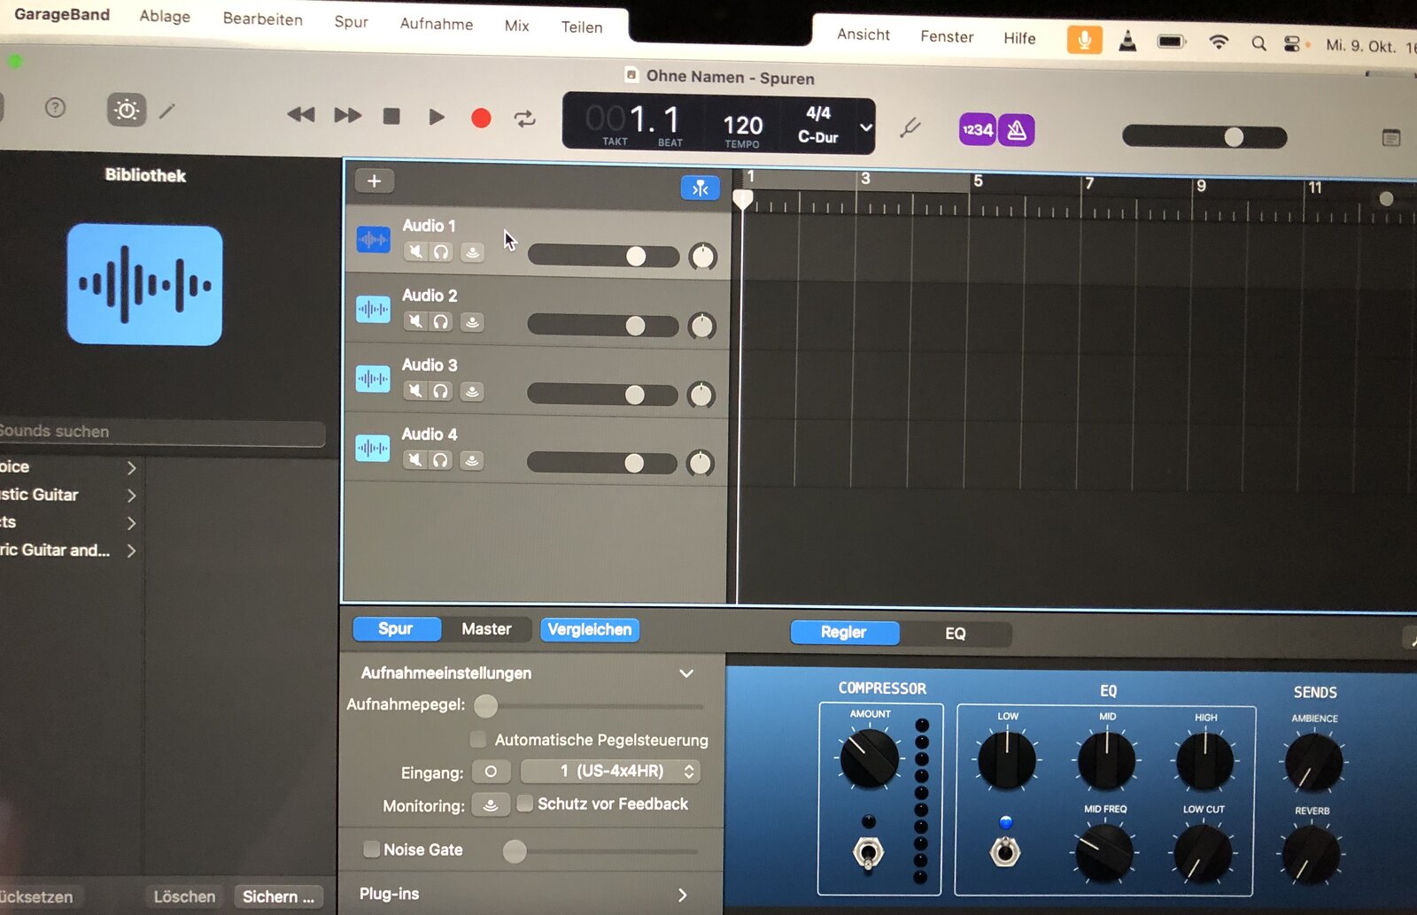This screenshot has height=915, width=1417.
Task: Expand the Plug-ins section
Action: pyautogui.click(x=683, y=895)
